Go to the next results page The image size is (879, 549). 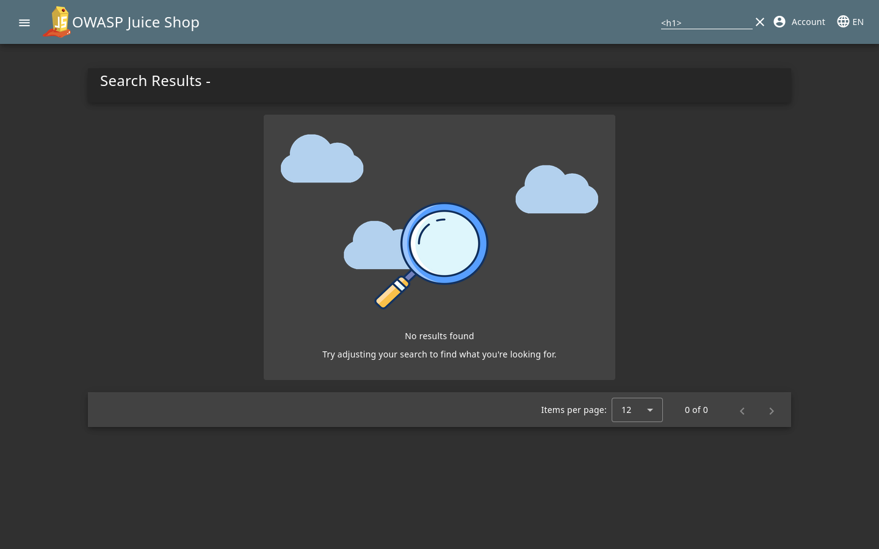(x=772, y=411)
